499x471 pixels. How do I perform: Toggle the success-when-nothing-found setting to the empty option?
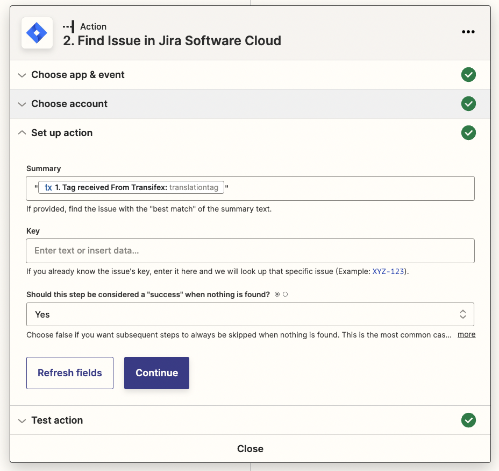point(285,294)
